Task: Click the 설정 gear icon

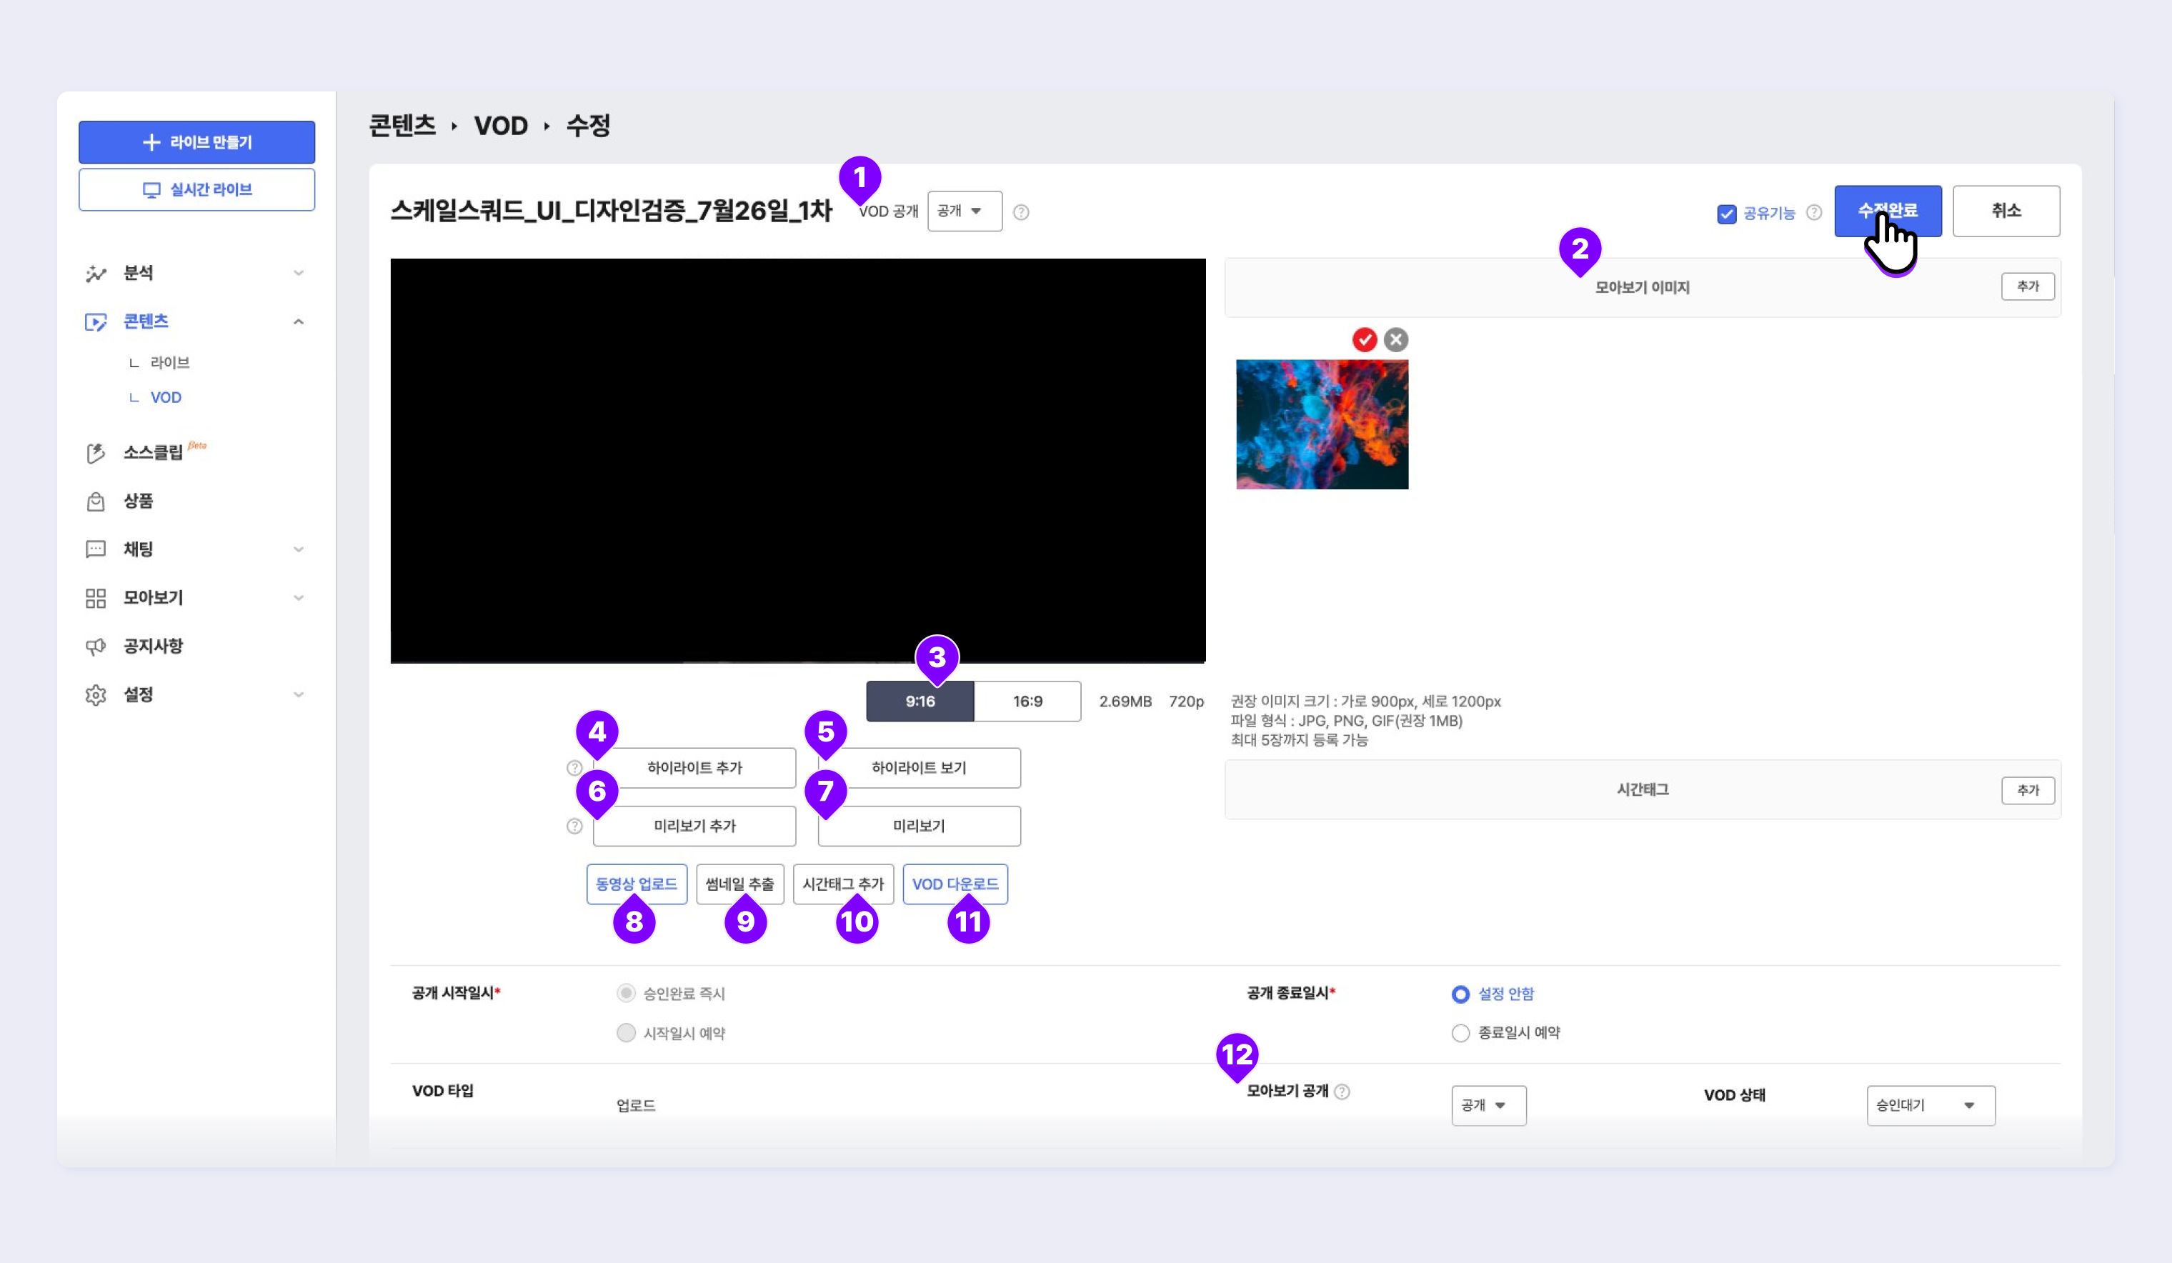Action: (96, 694)
